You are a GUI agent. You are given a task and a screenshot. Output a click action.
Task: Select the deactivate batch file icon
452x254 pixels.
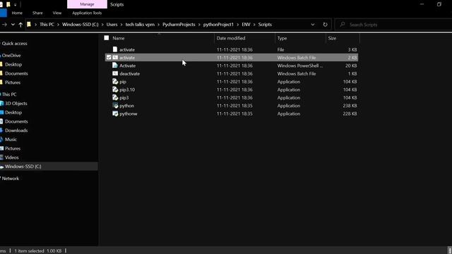point(115,73)
